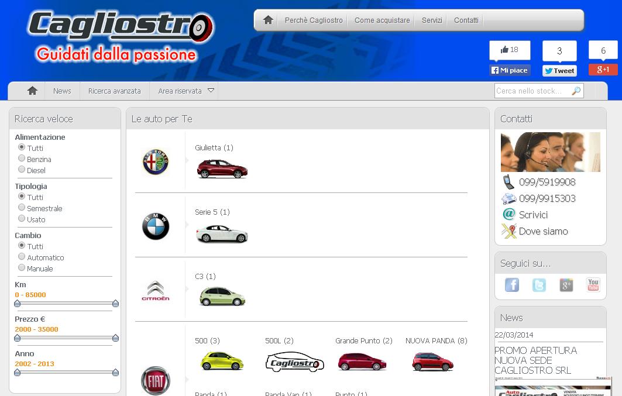Image resolution: width=622 pixels, height=396 pixels.
Task: Click the call center operators photo
Action: tap(550, 152)
